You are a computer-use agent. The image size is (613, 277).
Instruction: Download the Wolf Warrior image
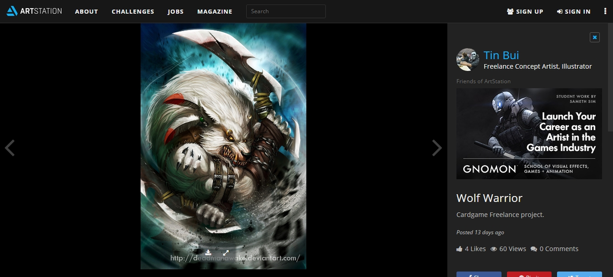(208, 252)
